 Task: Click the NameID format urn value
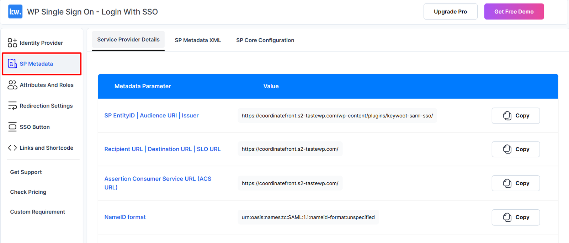click(308, 217)
